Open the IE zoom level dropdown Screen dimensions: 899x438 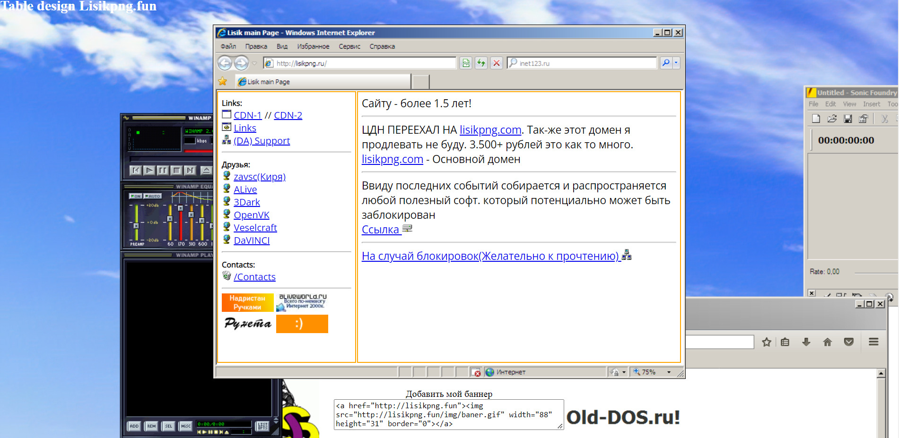point(669,372)
